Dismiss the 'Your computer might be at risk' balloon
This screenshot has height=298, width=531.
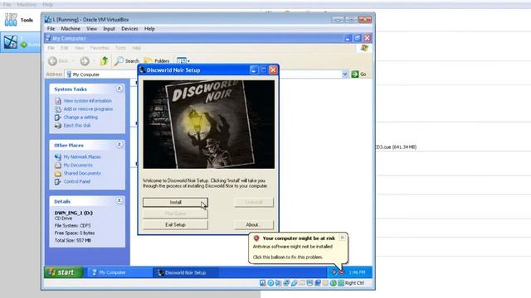click(x=342, y=238)
